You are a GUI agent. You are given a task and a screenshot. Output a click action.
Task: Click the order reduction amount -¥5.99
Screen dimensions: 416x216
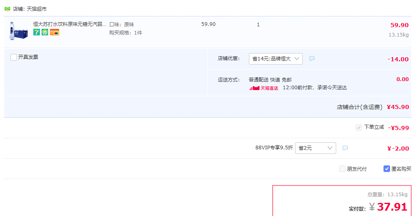tap(398, 128)
